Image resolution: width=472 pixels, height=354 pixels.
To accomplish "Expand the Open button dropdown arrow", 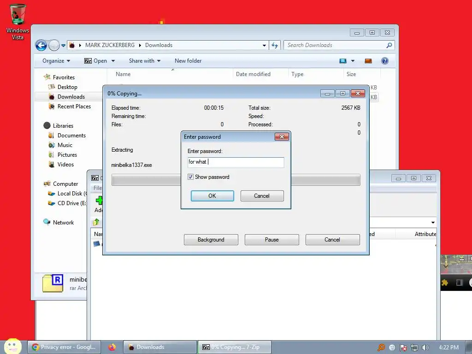I will coord(113,61).
